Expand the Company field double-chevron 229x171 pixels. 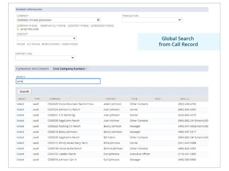coord(98,20)
